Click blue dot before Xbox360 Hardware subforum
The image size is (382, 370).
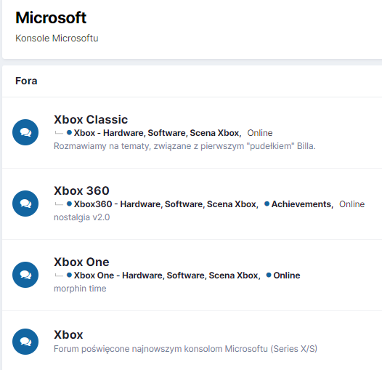[x=69, y=204]
